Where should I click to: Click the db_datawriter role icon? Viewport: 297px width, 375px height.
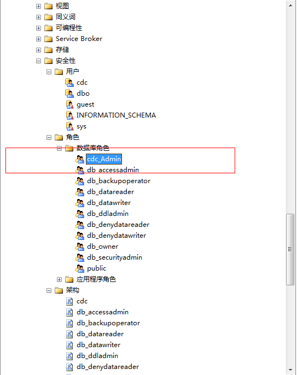point(80,203)
